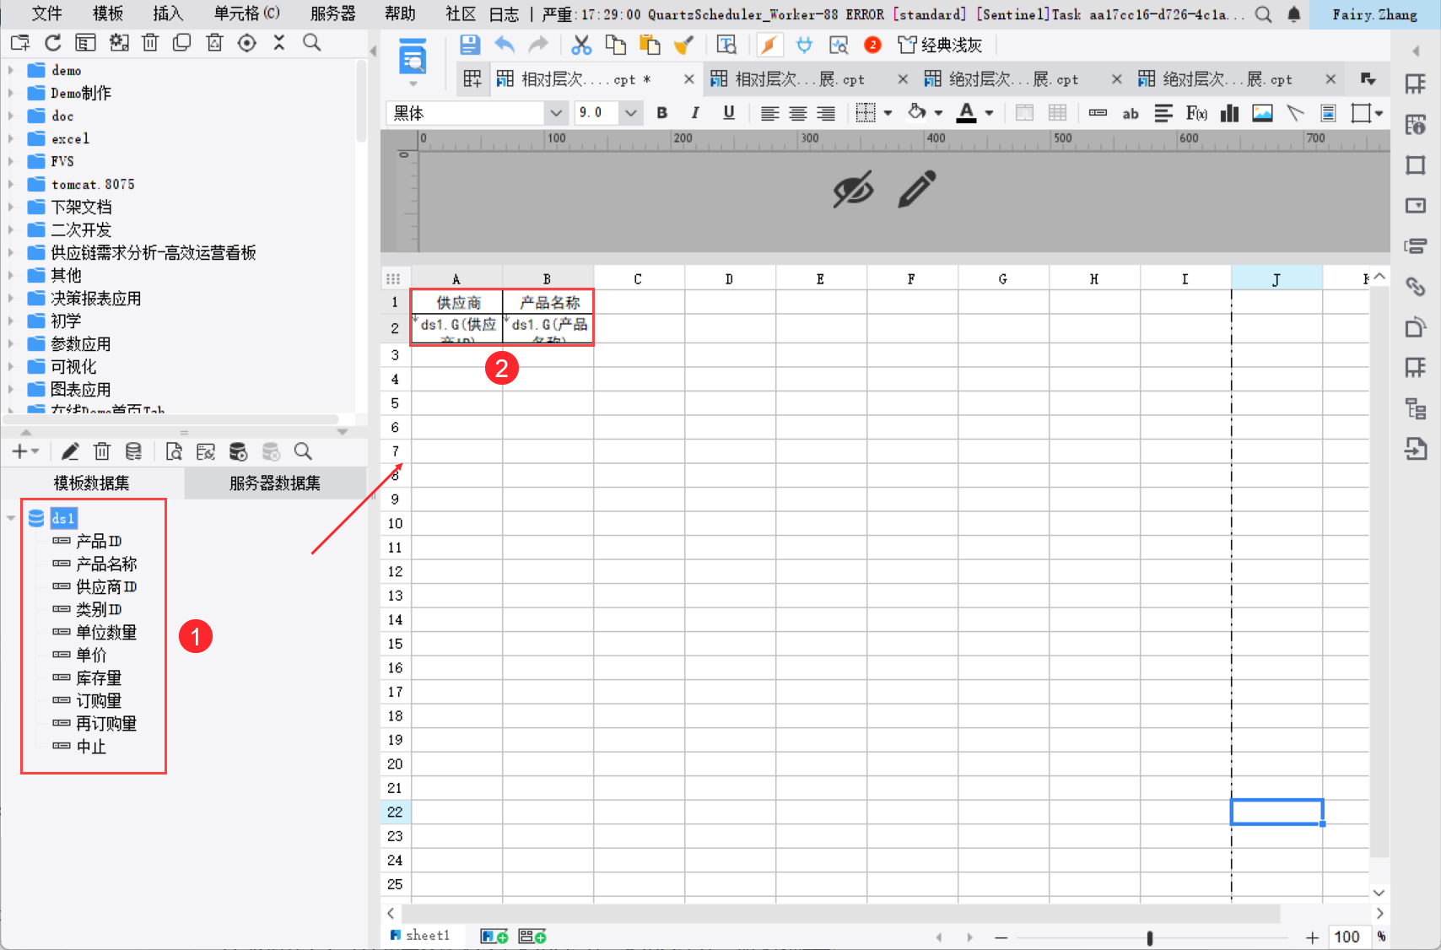Edit dataset with pencil icon
This screenshot has width=1441, height=950.
coord(70,452)
